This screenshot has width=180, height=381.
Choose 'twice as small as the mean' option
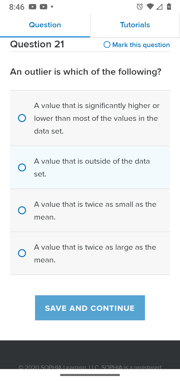pos(90,210)
